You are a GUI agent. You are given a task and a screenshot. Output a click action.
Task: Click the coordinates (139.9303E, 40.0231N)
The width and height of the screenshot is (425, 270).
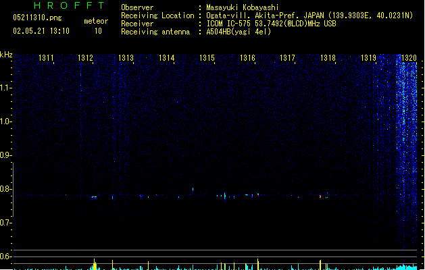point(370,16)
